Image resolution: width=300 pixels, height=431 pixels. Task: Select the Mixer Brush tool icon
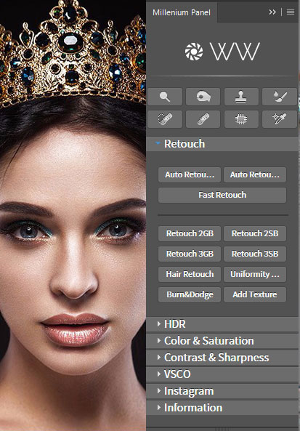pyautogui.click(x=280, y=97)
